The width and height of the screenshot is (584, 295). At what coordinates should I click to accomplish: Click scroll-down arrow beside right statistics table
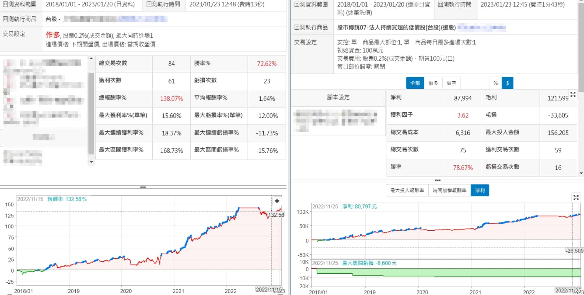click(x=581, y=173)
